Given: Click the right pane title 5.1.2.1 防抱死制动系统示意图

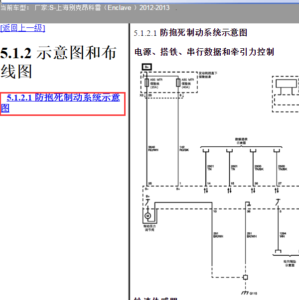Looking at the screenshot, I should [x=190, y=33].
